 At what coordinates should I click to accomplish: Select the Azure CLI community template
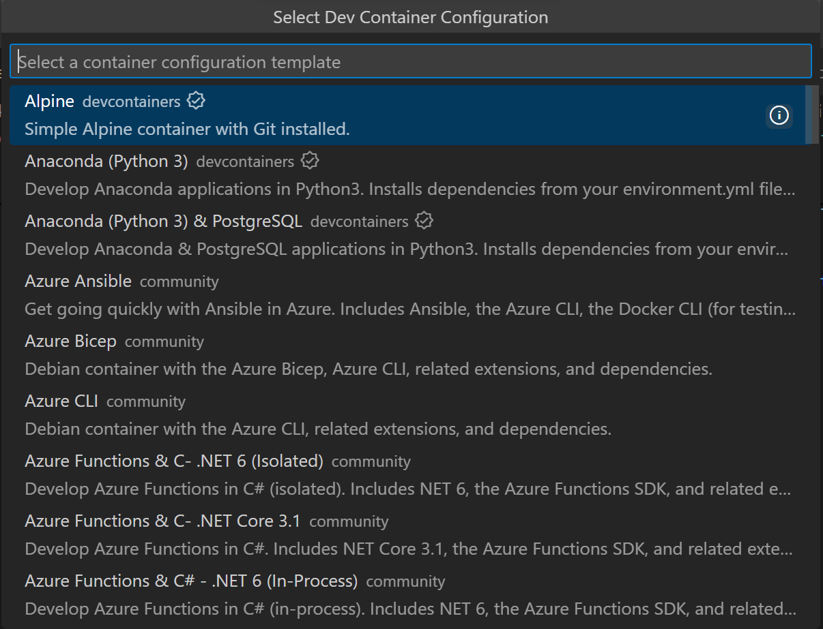60,401
